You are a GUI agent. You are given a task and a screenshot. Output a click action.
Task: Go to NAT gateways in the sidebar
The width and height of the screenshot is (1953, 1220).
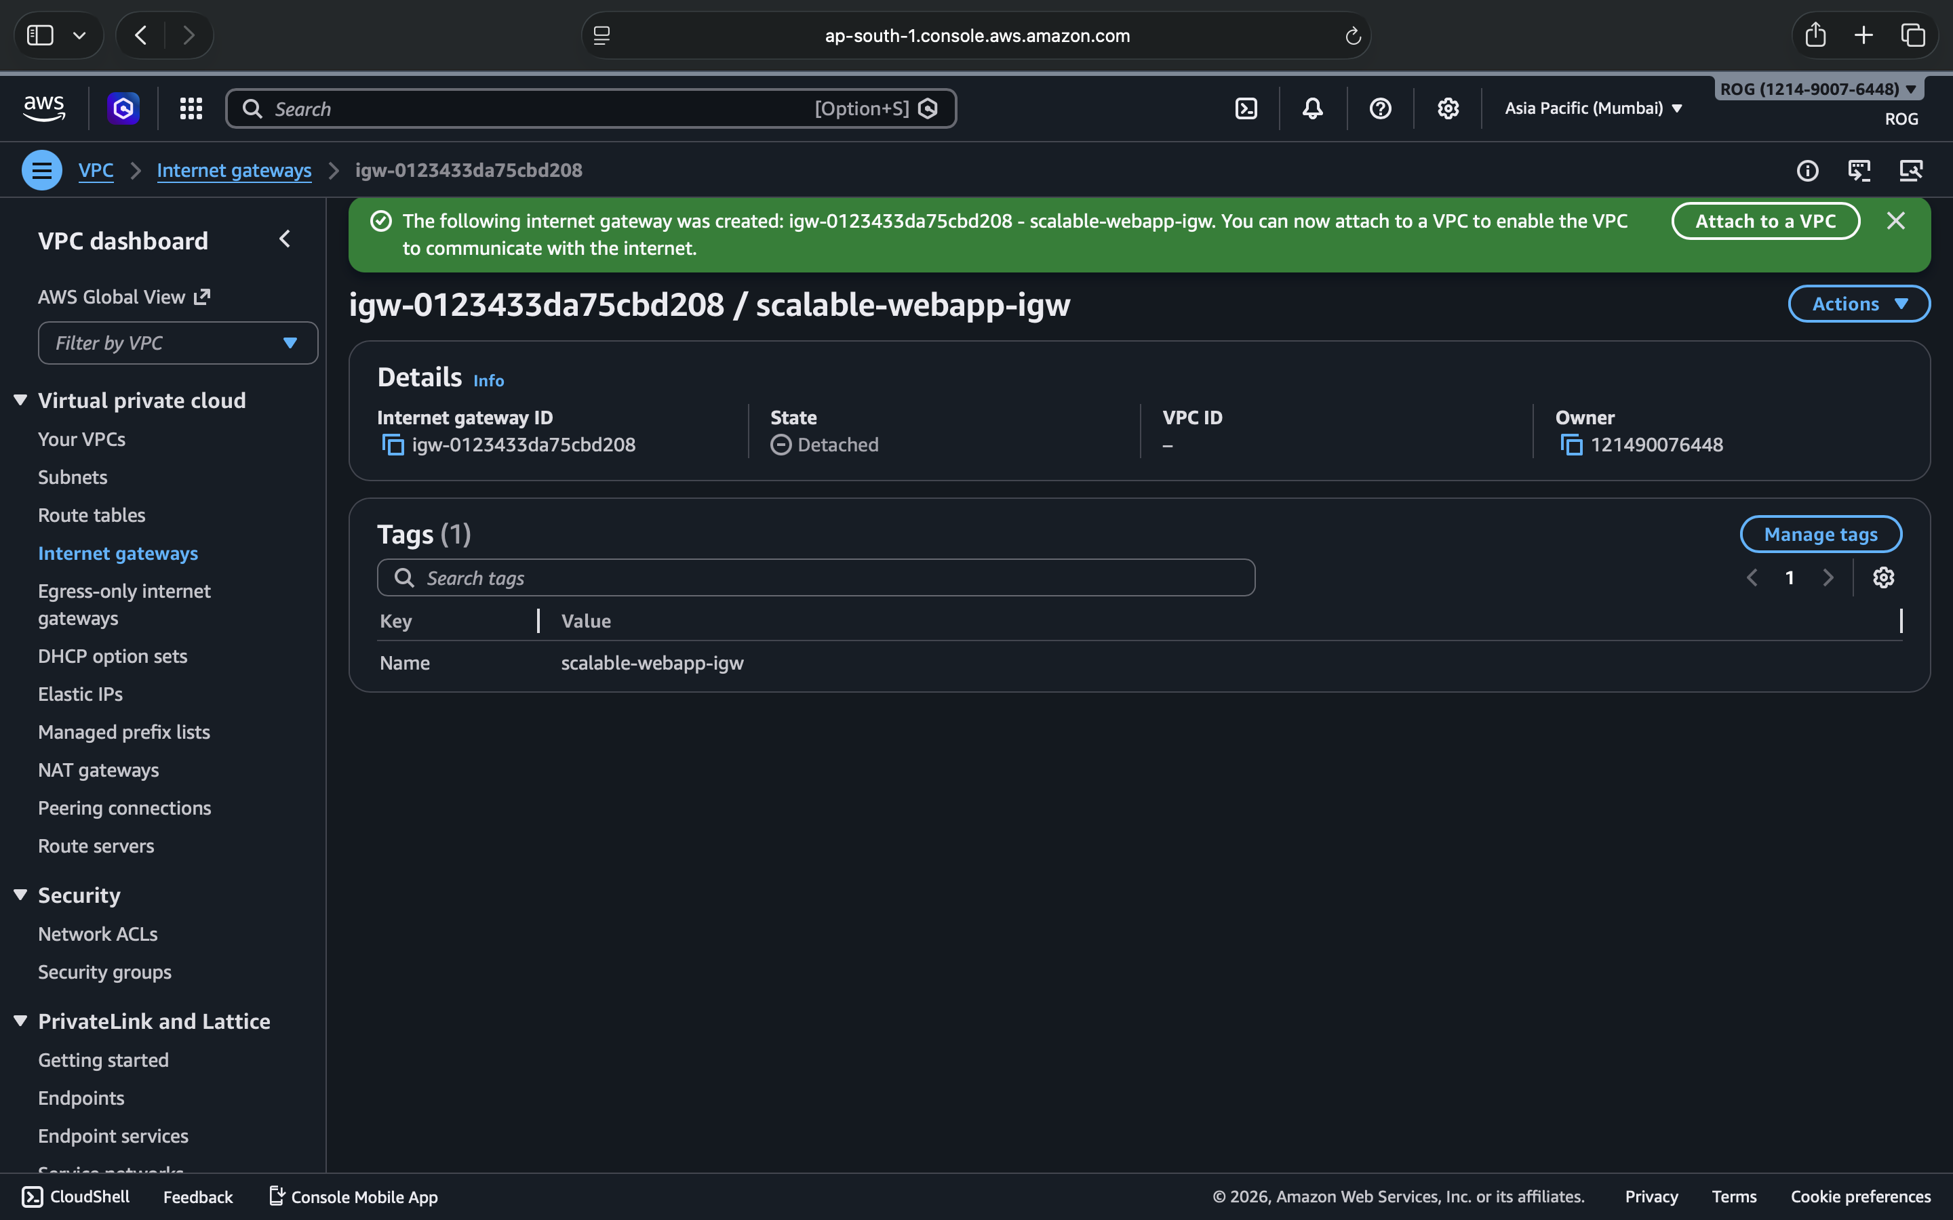[98, 770]
